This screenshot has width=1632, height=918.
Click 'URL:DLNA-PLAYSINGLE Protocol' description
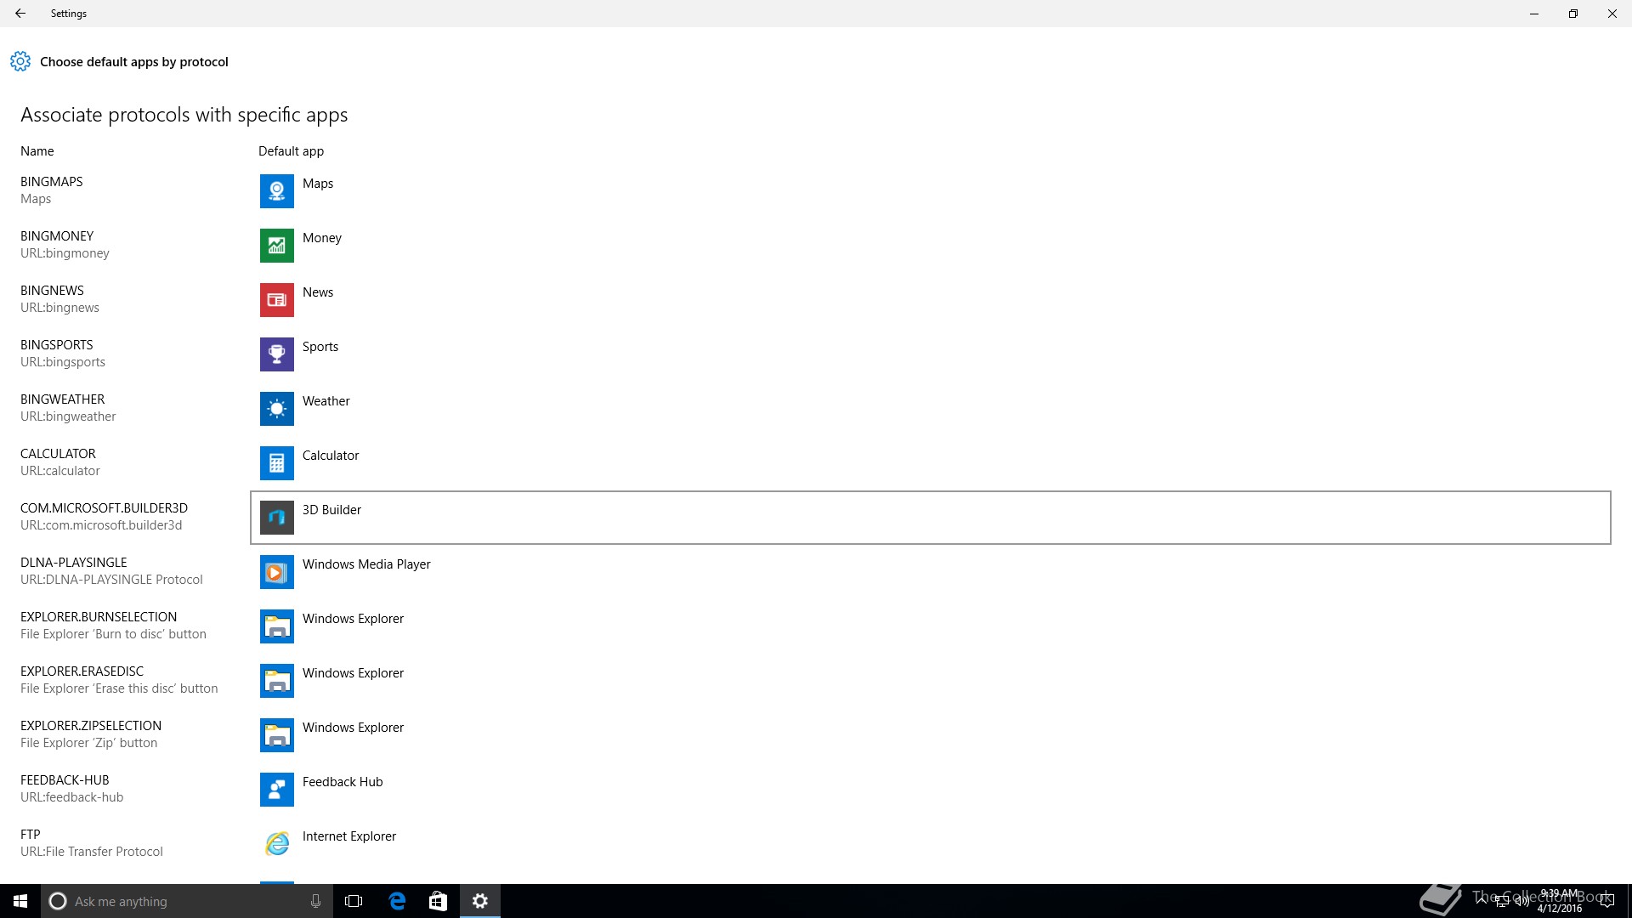click(x=111, y=580)
